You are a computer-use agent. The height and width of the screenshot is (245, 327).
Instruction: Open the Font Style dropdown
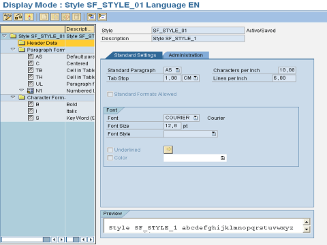tap(214, 133)
